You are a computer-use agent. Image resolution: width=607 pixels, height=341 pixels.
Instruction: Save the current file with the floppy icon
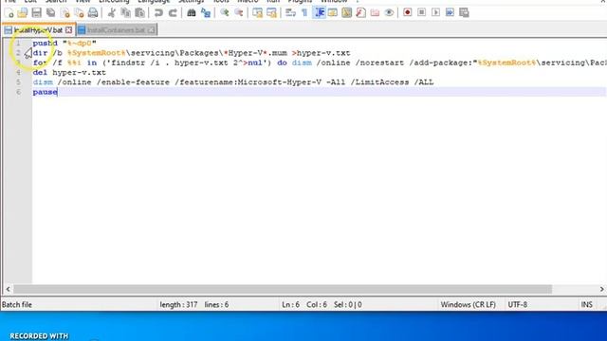tap(36, 12)
